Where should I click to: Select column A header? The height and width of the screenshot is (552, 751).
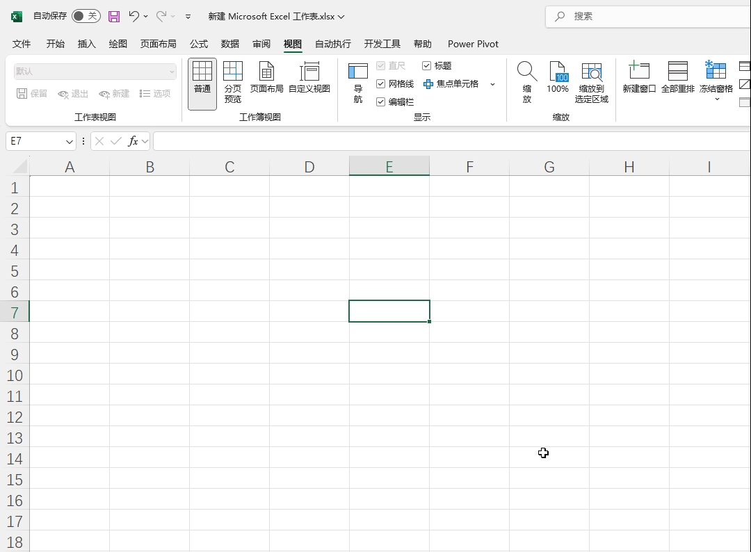[70, 167]
